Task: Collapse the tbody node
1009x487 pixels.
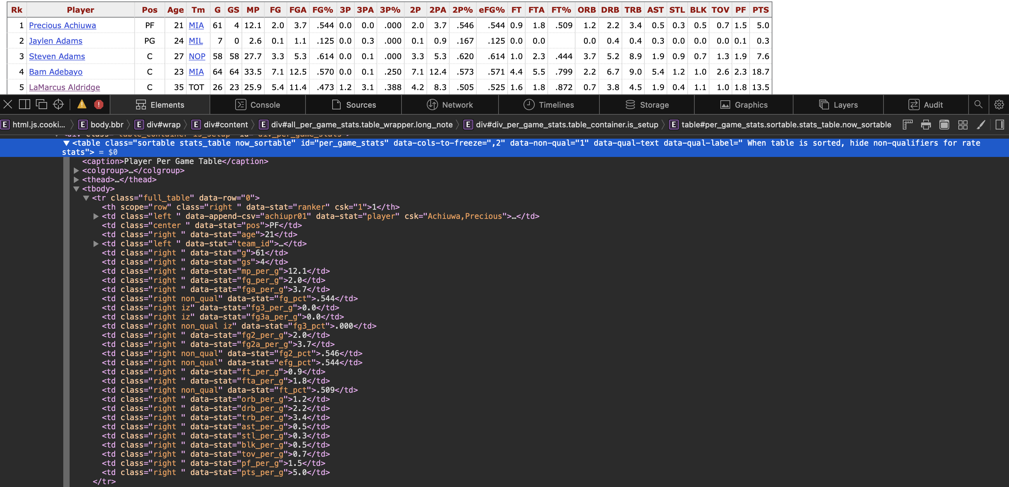Action: point(76,189)
